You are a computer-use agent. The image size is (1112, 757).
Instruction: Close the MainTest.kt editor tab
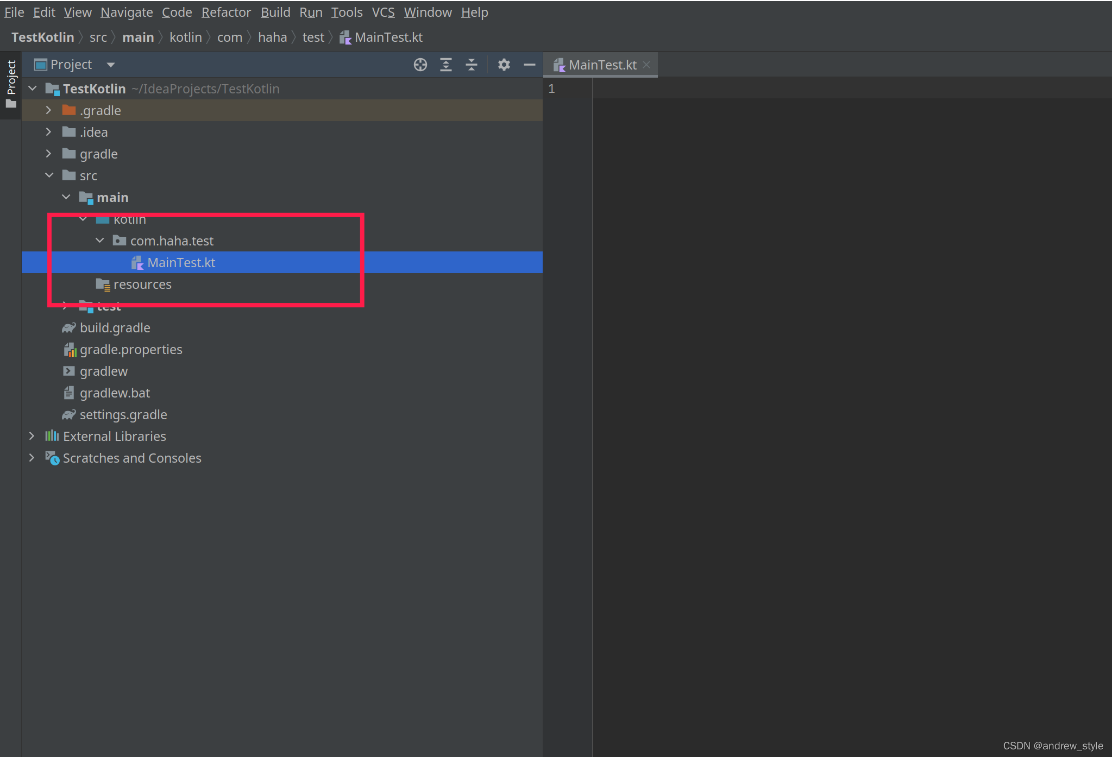click(x=646, y=65)
